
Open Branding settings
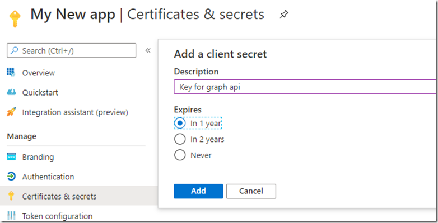click(x=38, y=157)
